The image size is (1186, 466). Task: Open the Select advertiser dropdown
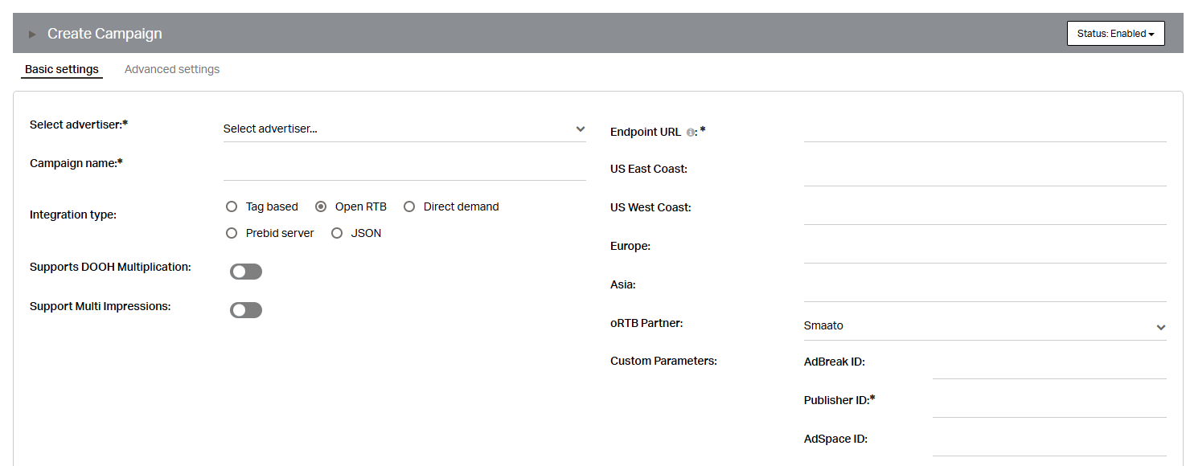[x=404, y=129]
